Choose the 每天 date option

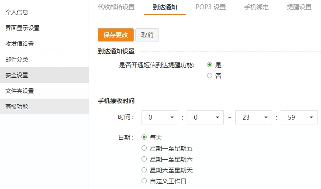145,137
